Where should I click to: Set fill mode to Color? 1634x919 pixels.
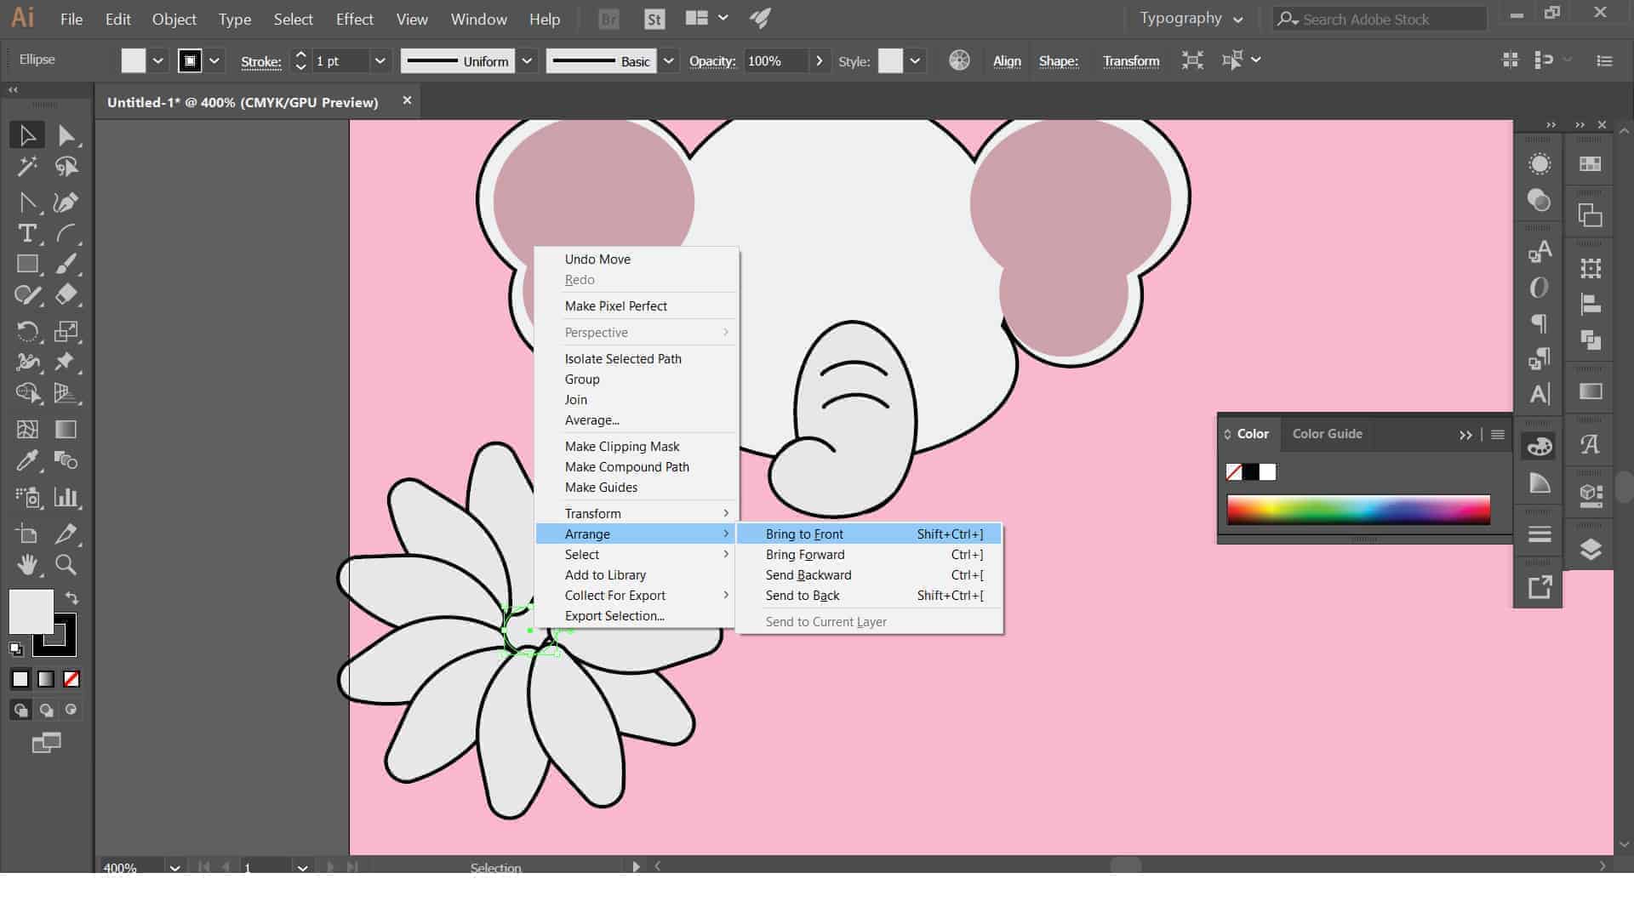[20, 679]
